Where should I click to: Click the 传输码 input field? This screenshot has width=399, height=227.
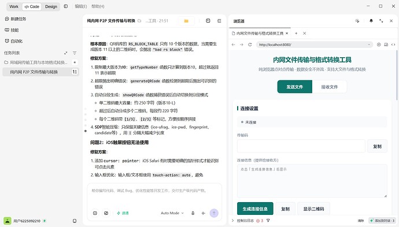[x=301, y=146]
